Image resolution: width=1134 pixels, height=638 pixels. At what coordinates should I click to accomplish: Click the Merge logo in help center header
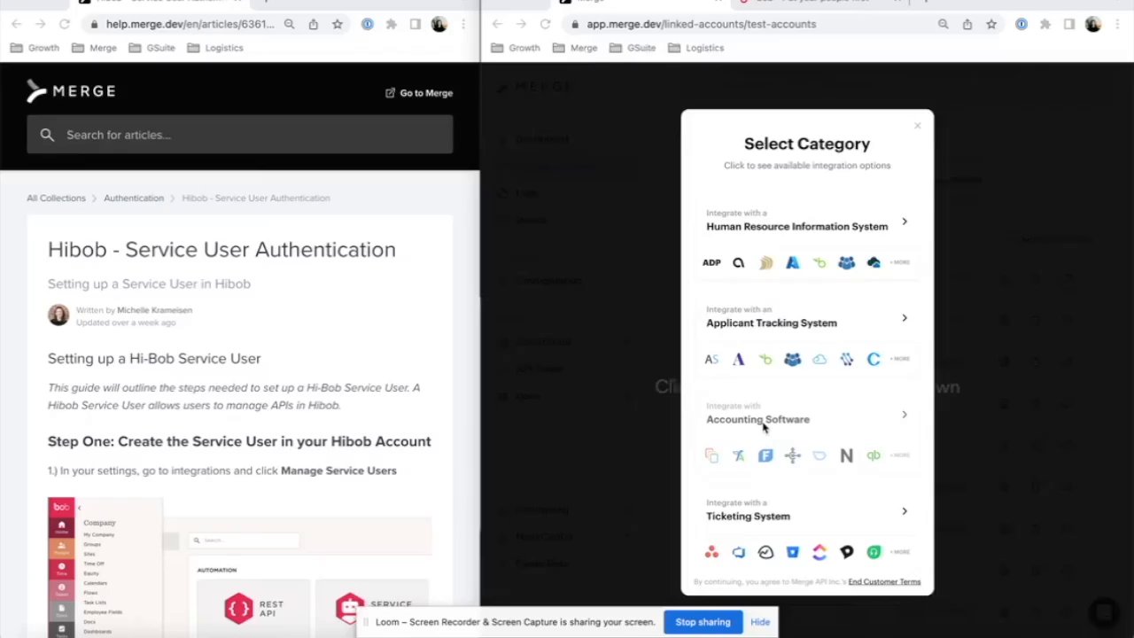pyautogui.click(x=71, y=90)
